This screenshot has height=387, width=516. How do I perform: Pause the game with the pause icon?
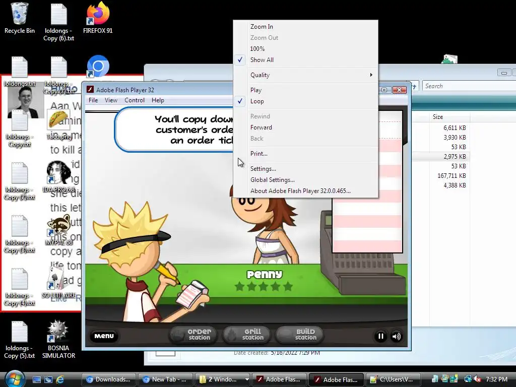[381, 336]
